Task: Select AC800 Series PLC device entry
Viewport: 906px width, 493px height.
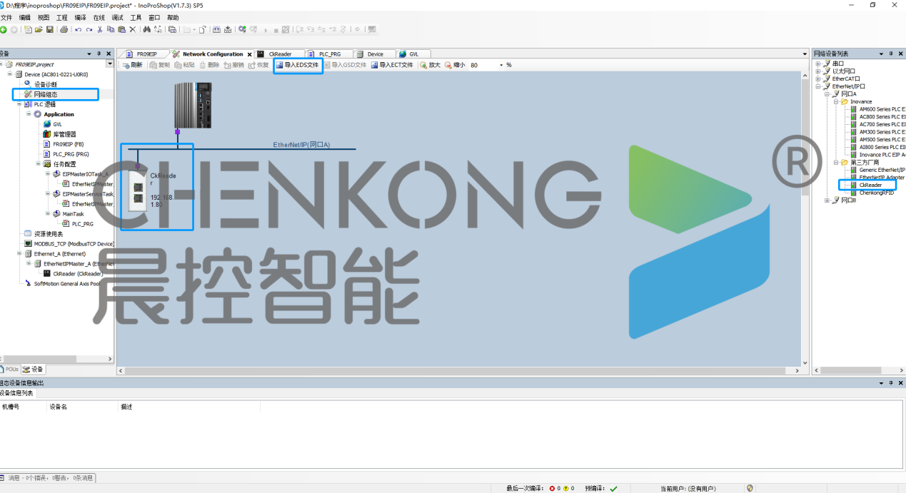Action: pos(882,116)
